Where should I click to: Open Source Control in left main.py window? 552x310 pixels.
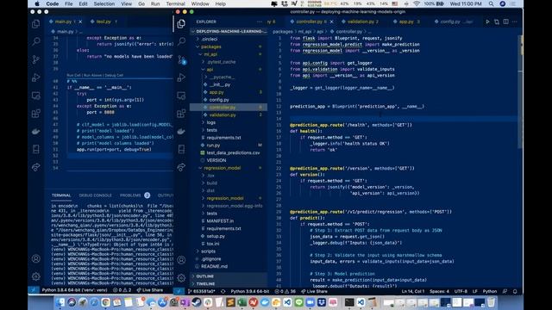pyautogui.click(x=36, y=59)
